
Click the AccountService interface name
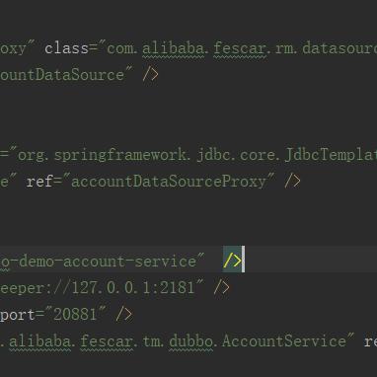click(x=284, y=341)
